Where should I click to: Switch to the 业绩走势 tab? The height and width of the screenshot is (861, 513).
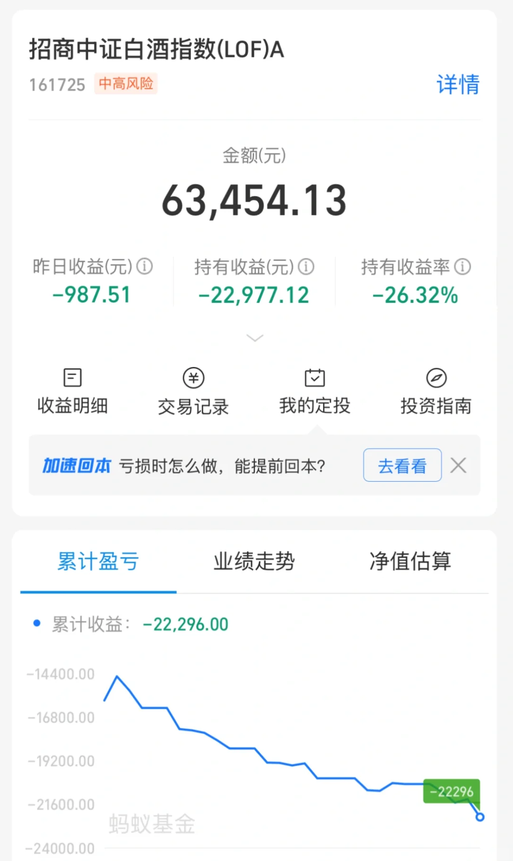(x=254, y=561)
